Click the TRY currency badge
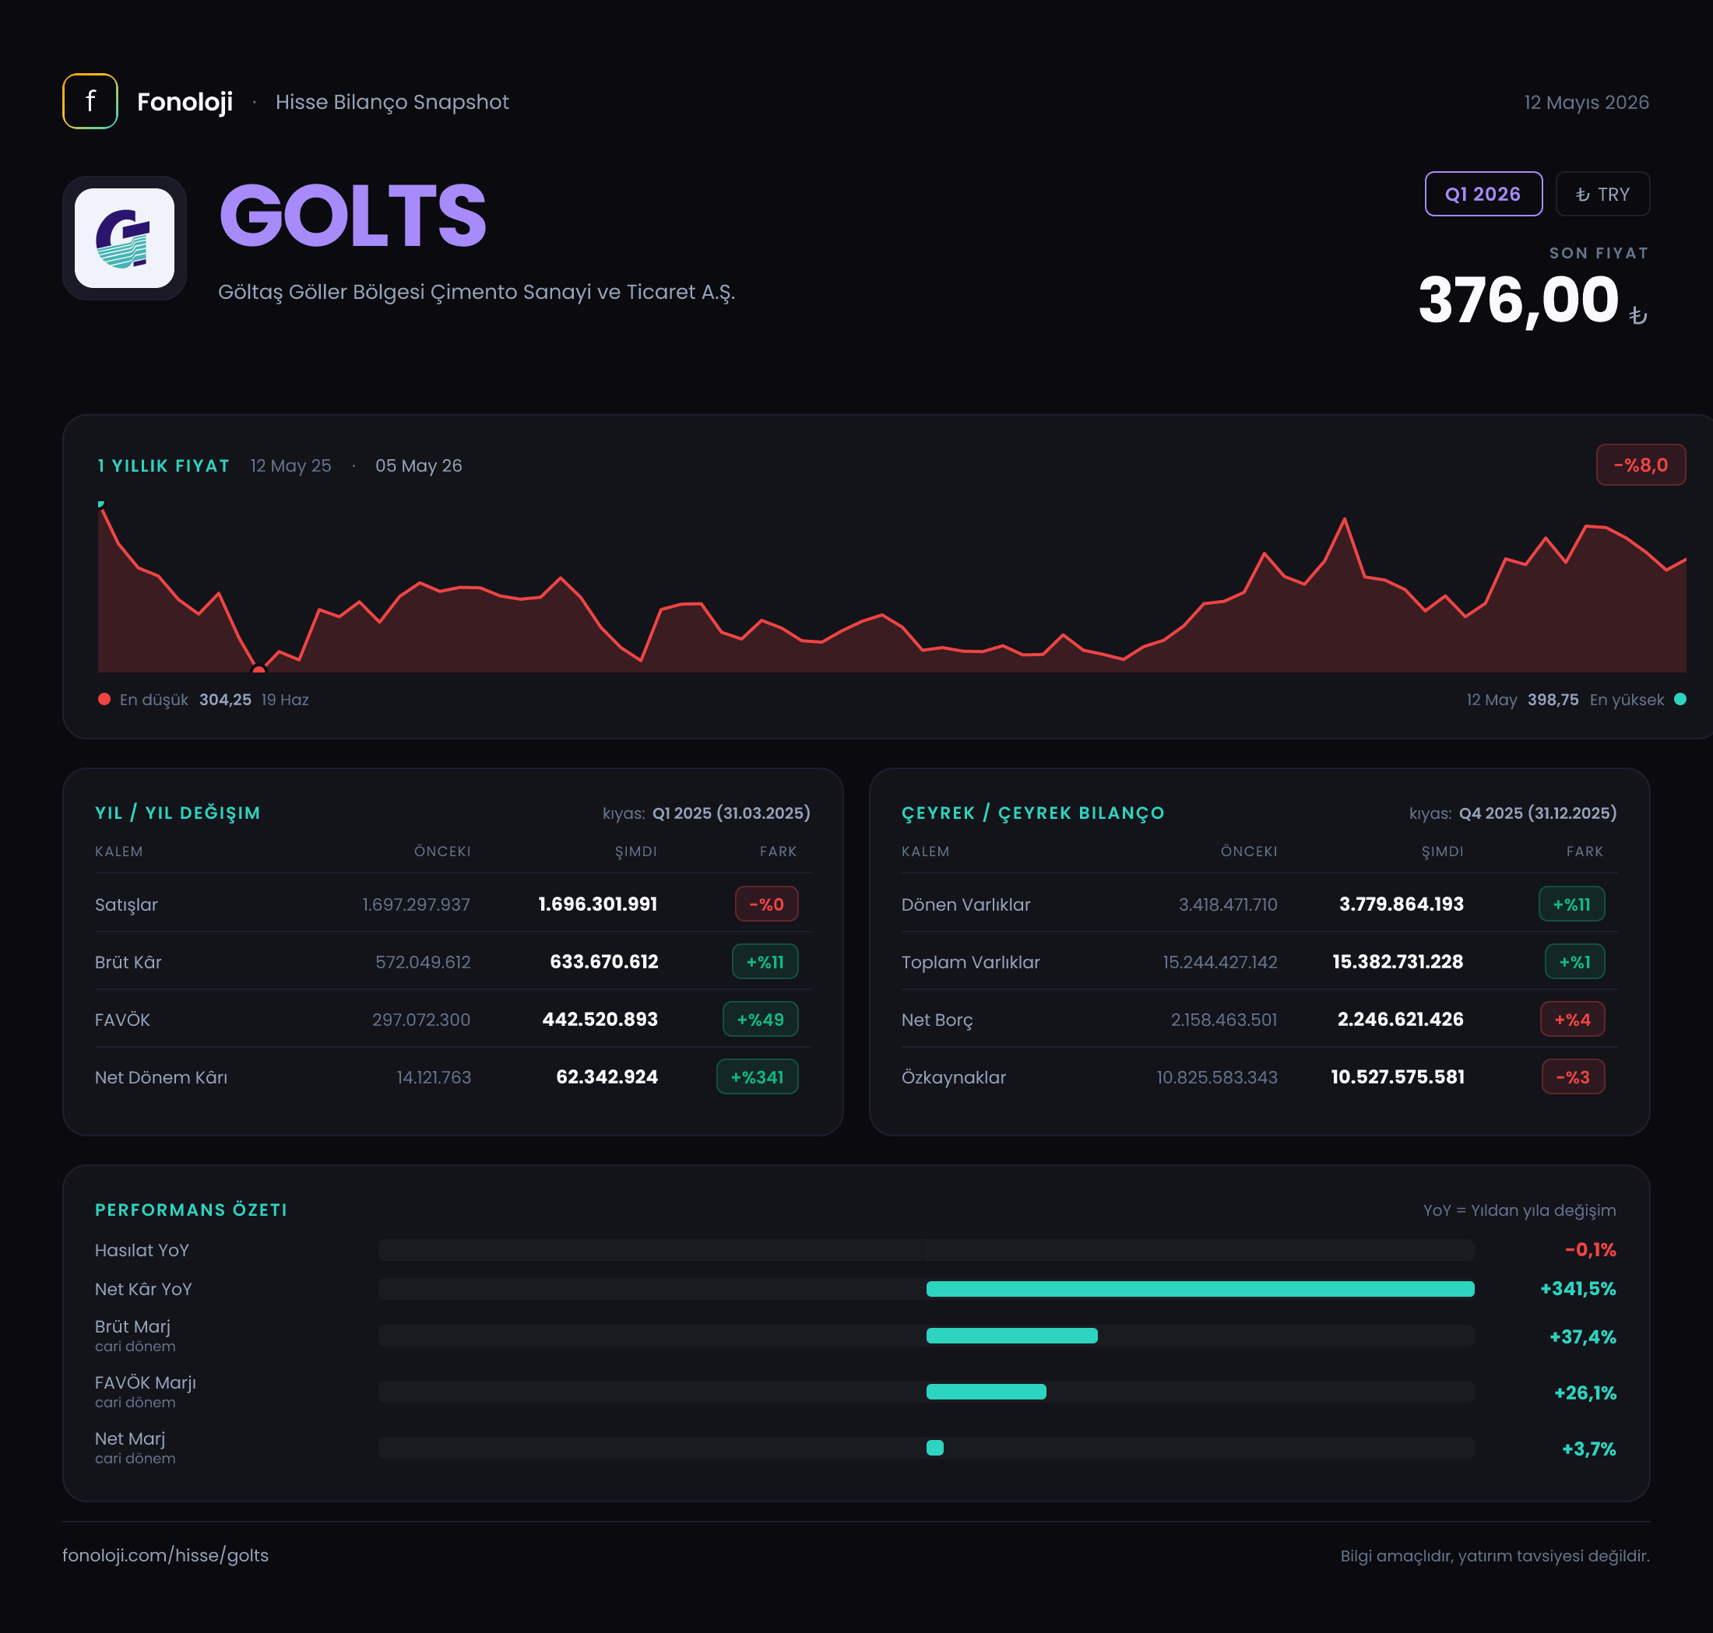 [x=1602, y=194]
